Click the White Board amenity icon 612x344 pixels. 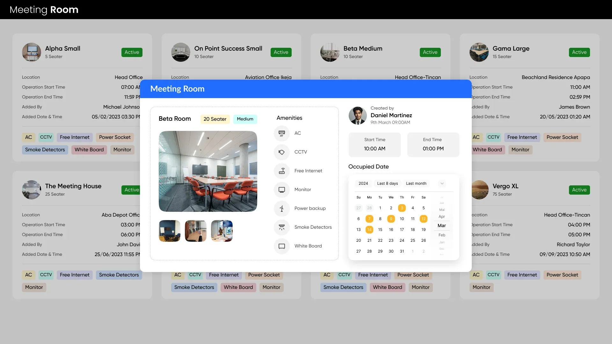point(282,246)
